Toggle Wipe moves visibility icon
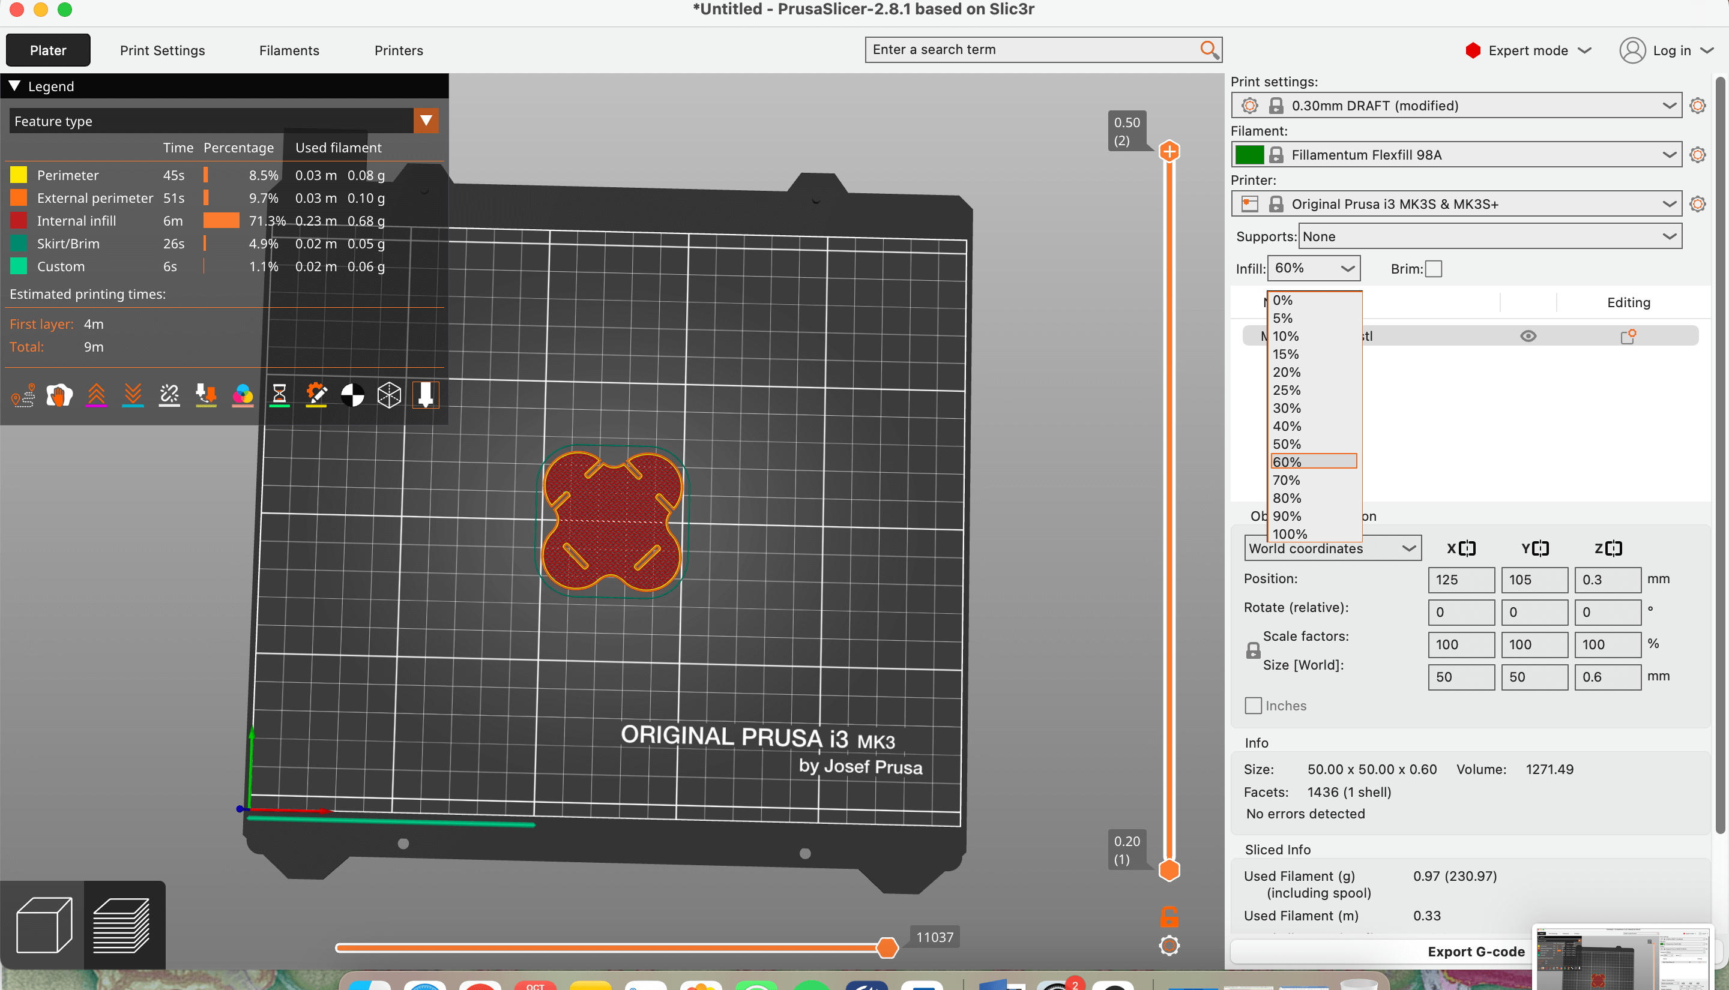This screenshot has height=990, width=1729. [x=59, y=395]
